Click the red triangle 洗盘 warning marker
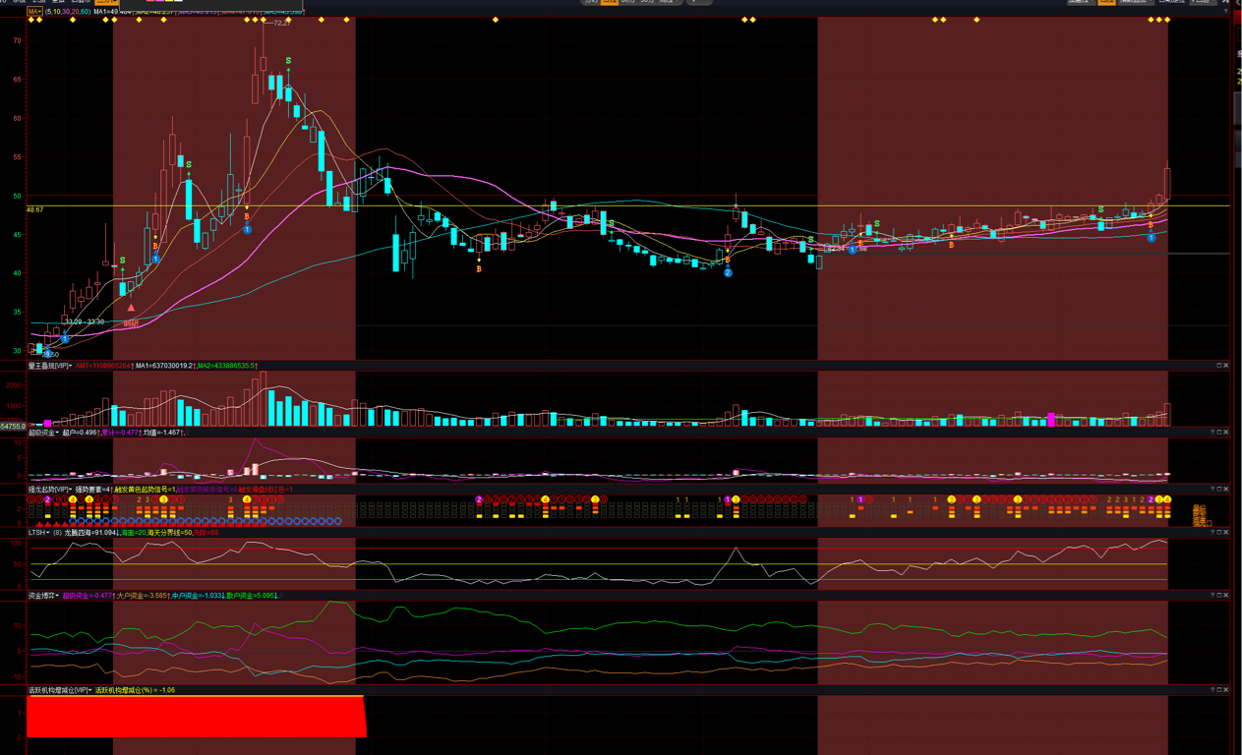Screen dimensions: 1242x755 click(131, 308)
